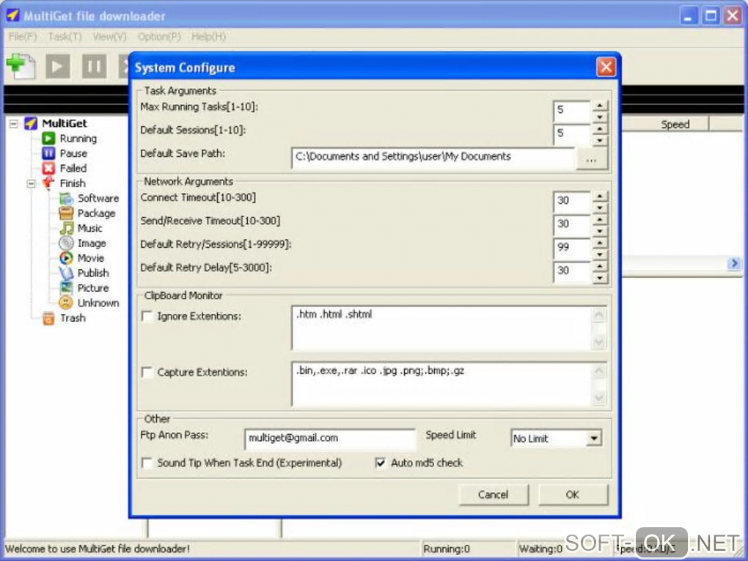The image size is (748, 561).
Task: Collapse the Finish tree node
Action: [32, 183]
